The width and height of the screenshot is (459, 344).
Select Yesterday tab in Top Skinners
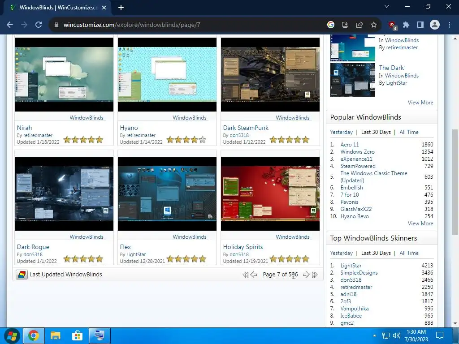pyautogui.click(x=341, y=253)
